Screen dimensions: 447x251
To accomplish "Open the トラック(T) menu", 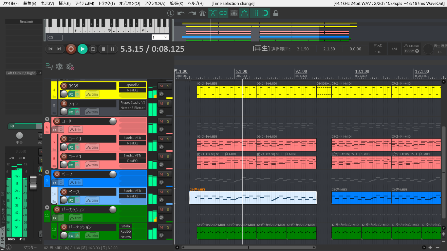I will (x=106, y=3).
